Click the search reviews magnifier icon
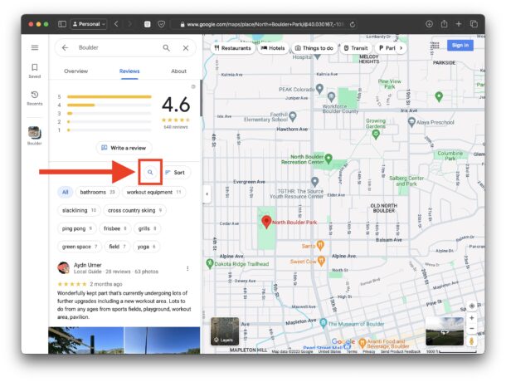506x382 pixels. (x=150, y=172)
